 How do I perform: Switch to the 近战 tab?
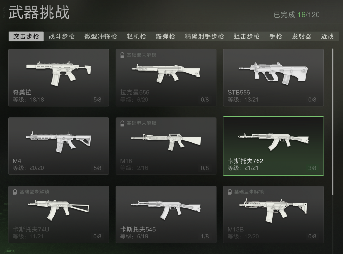click(x=327, y=36)
